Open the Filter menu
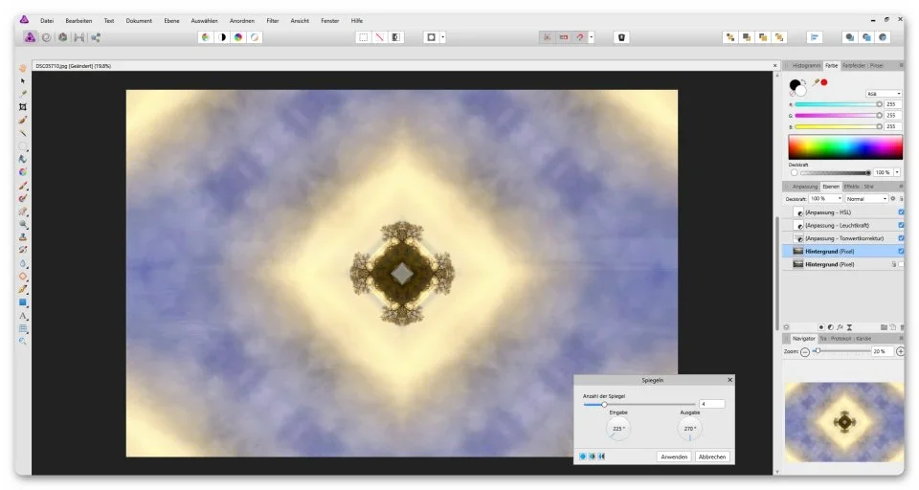Image resolution: width=919 pixels, height=490 pixels. [273, 20]
